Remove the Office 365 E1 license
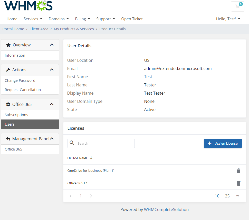Screen dimensions: 249x220 (238, 183)
